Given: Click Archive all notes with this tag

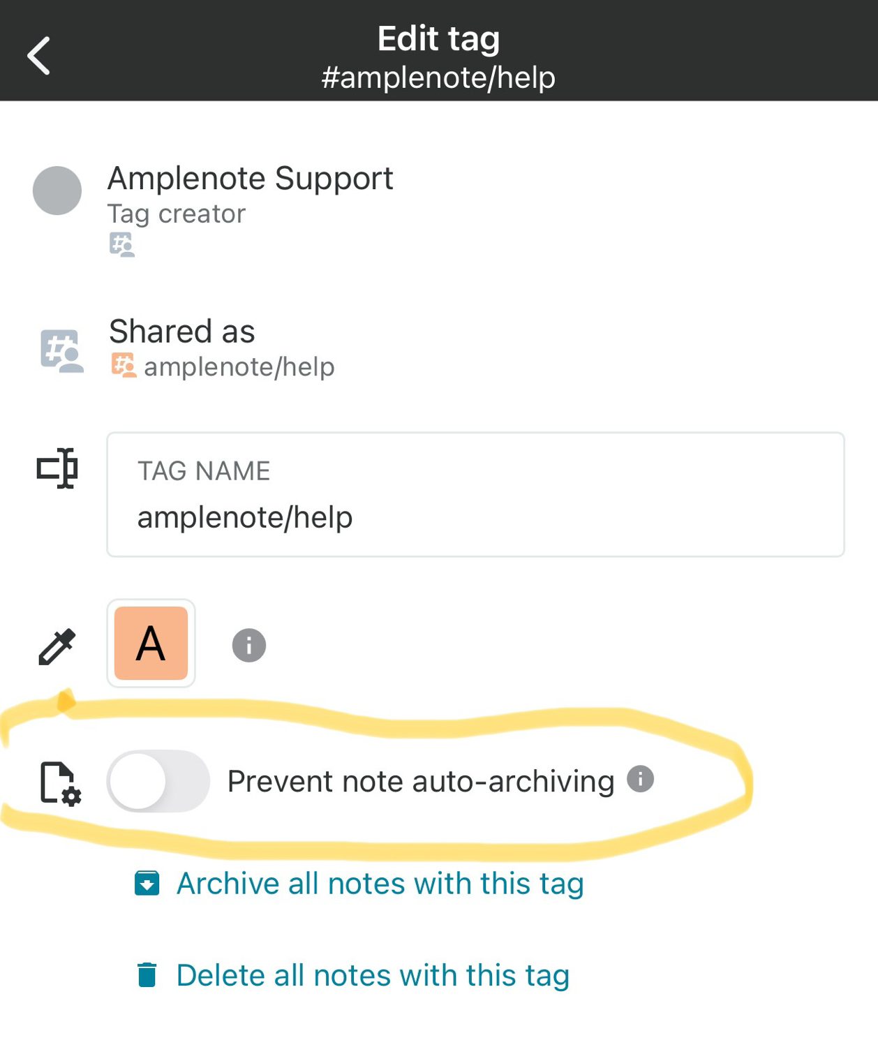Looking at the screenshot, I should pyautogui.click(x=380, y=883).
